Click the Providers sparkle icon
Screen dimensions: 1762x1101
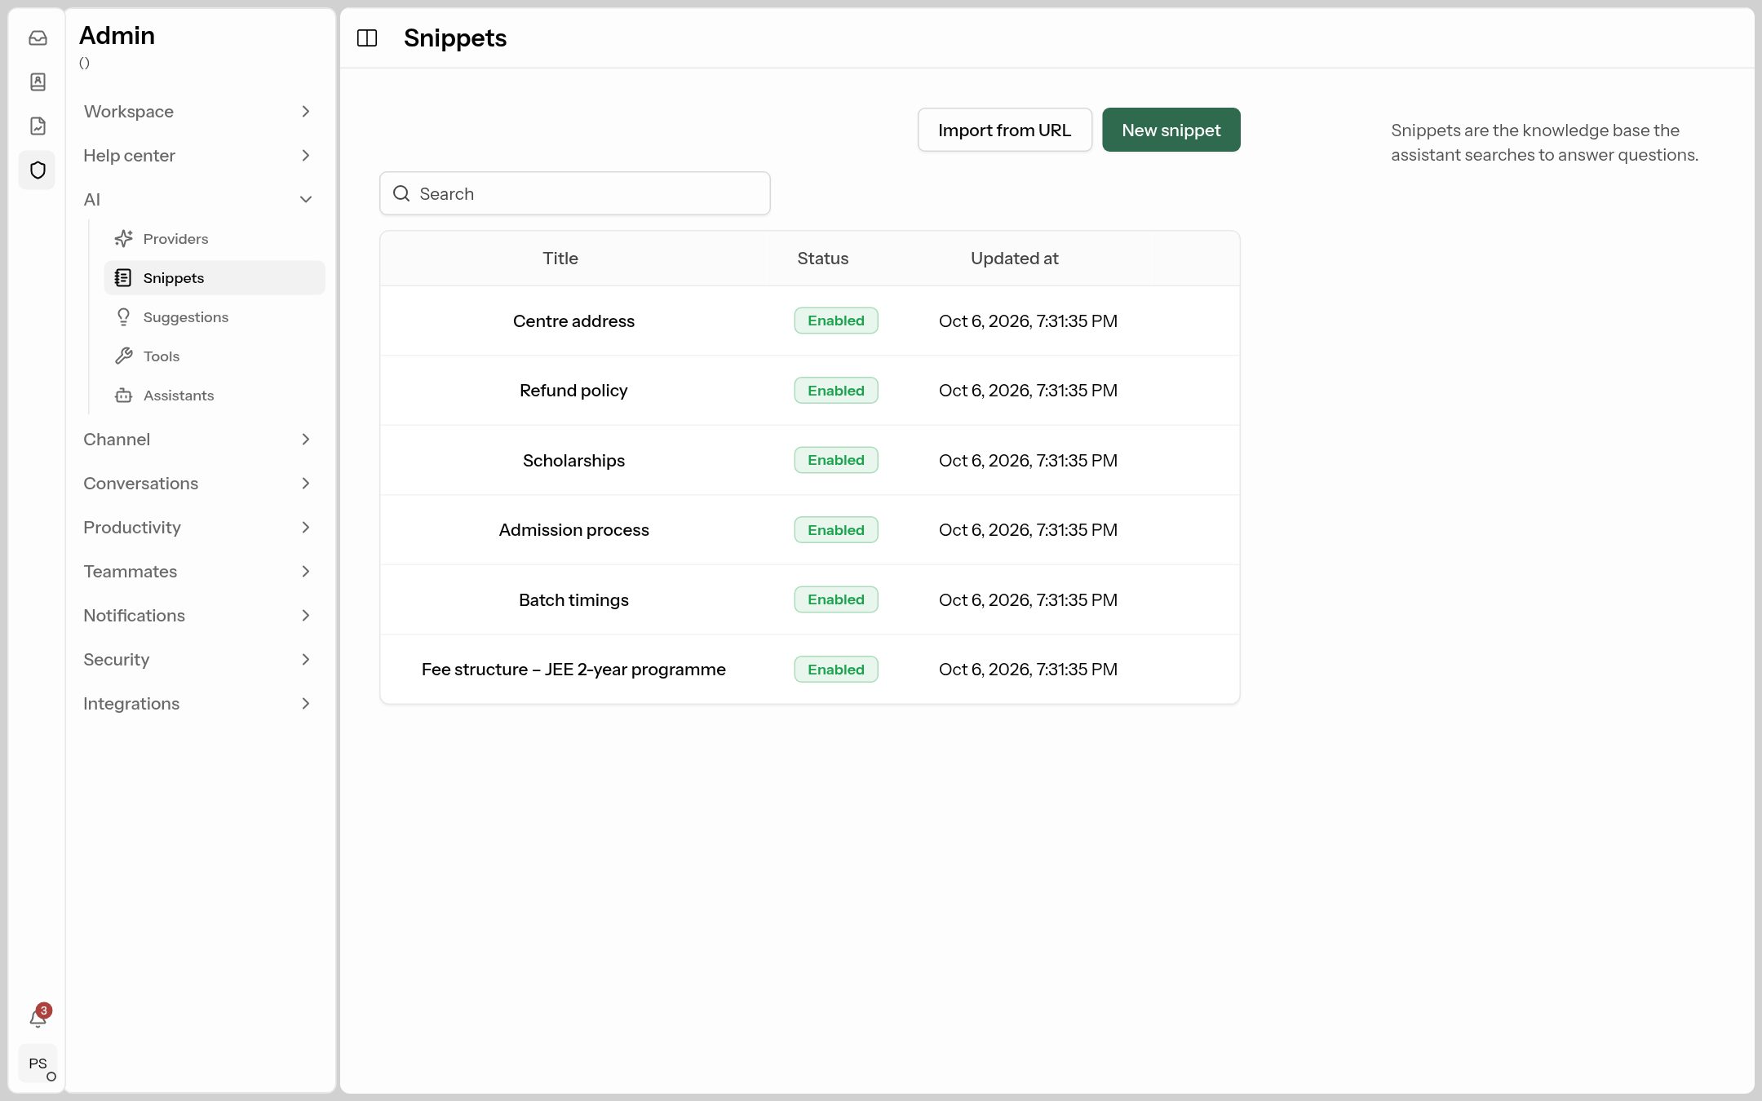123,239
